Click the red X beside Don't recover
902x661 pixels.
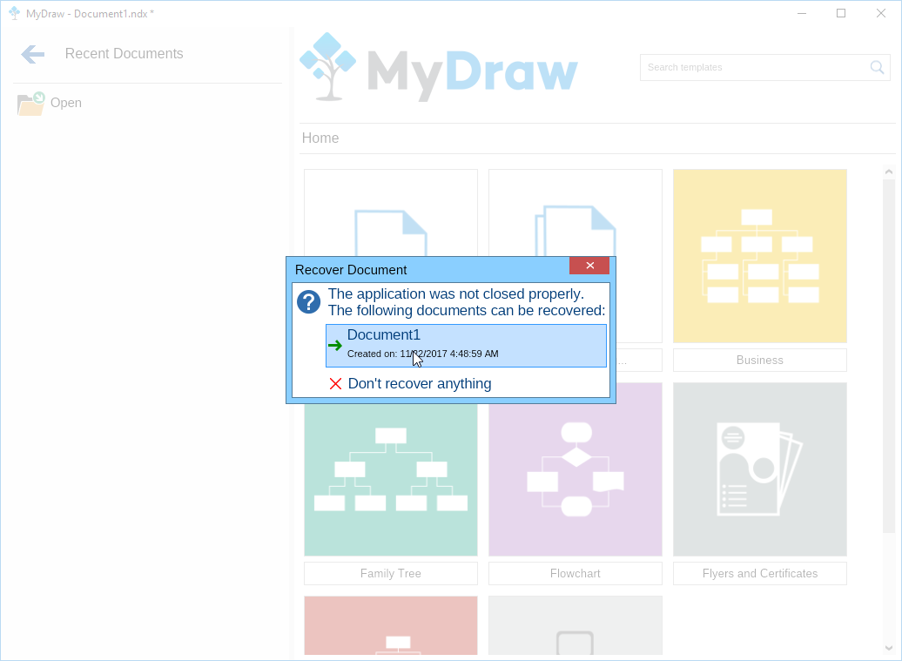(335, 384)
